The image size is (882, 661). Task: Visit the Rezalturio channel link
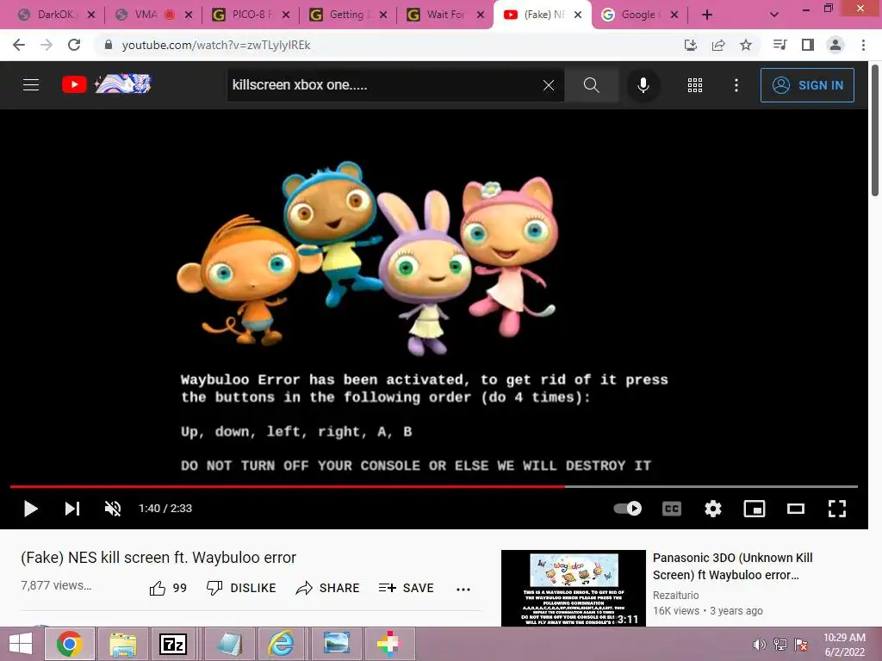675,596
